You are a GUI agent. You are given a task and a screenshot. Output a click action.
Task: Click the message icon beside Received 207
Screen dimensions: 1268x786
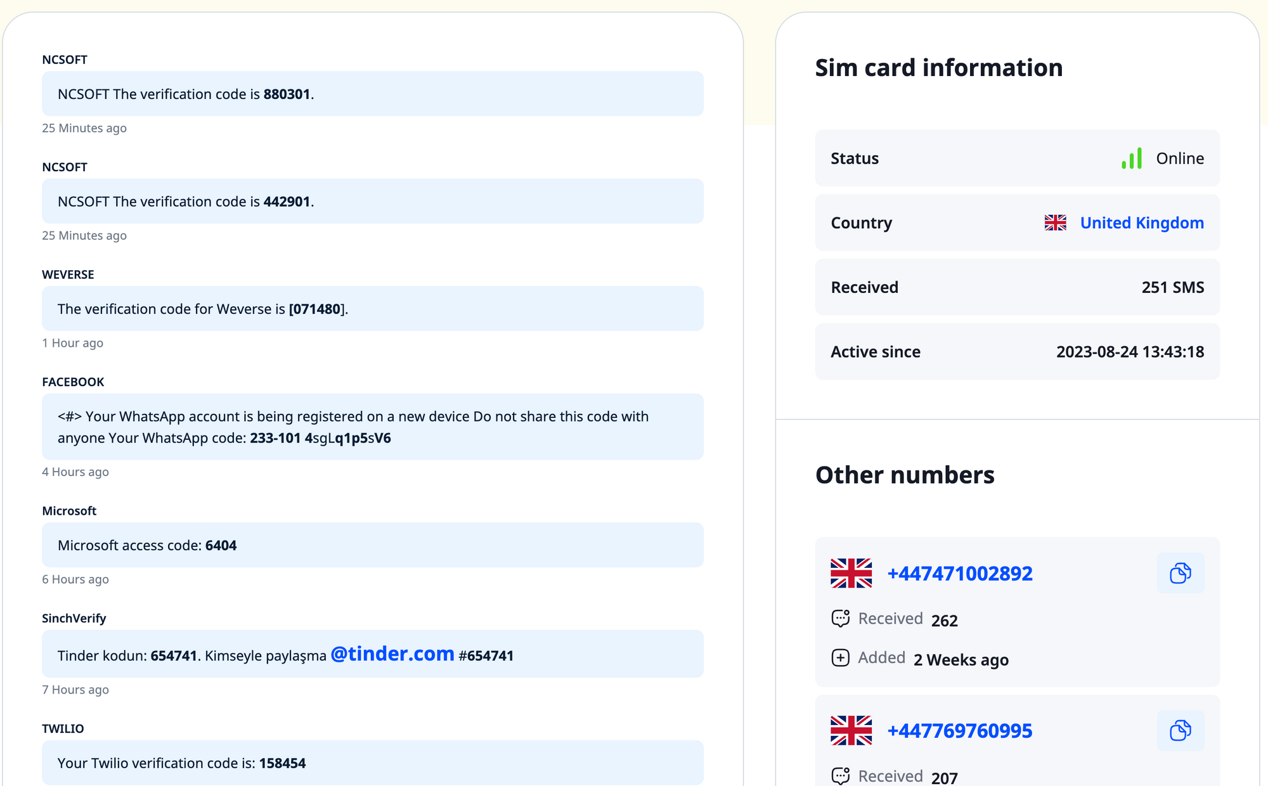841,776
